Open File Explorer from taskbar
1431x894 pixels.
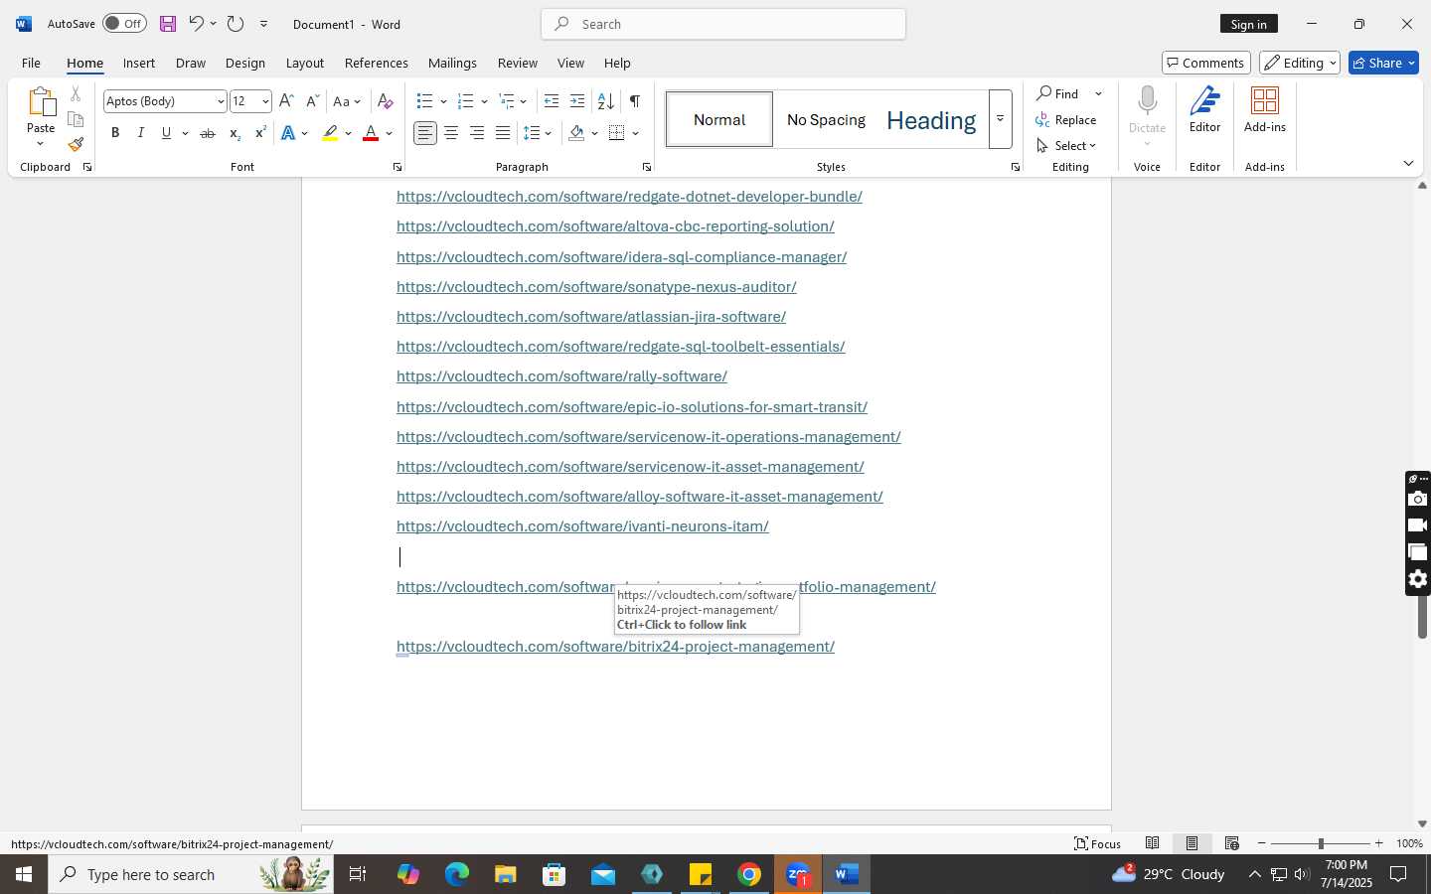[506, 874]
